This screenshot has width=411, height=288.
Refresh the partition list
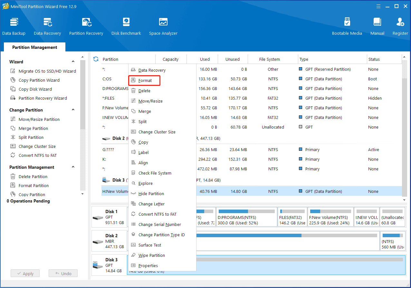point(96,59)
